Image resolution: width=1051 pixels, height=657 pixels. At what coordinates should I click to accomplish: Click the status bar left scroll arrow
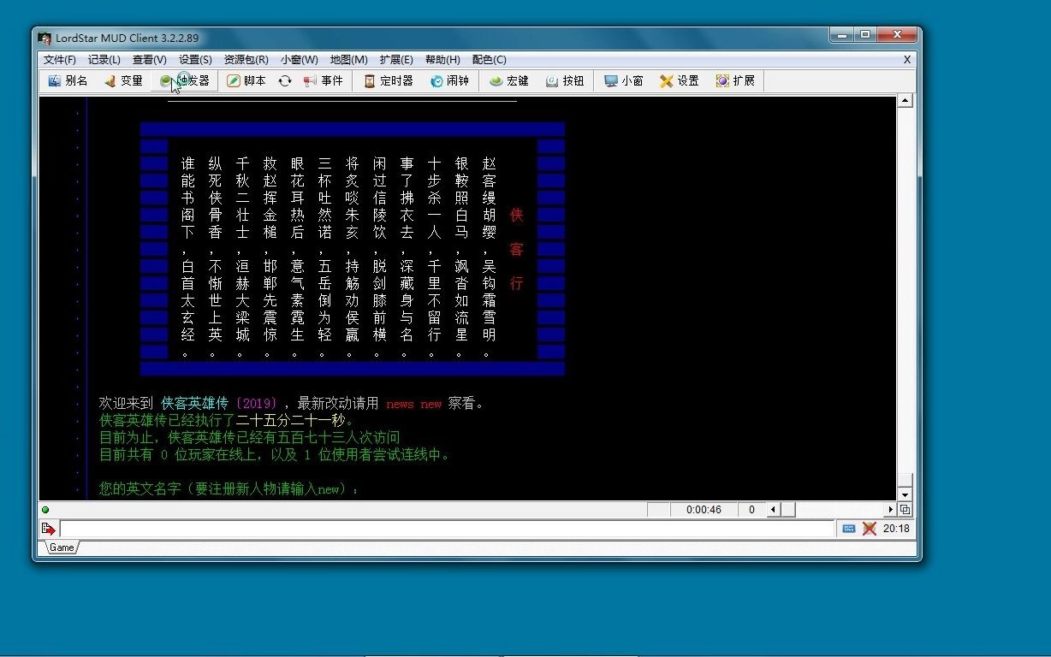pos(773,510)
